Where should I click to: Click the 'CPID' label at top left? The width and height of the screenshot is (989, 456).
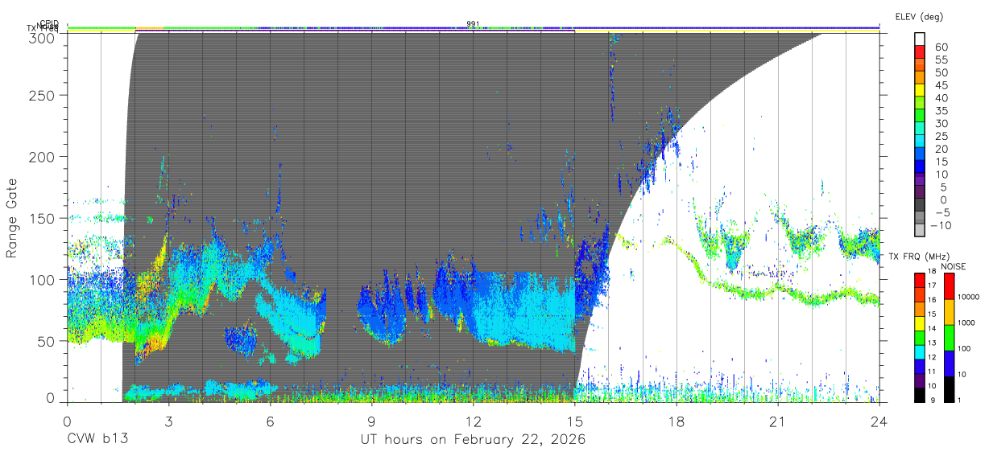click(49, 24)
